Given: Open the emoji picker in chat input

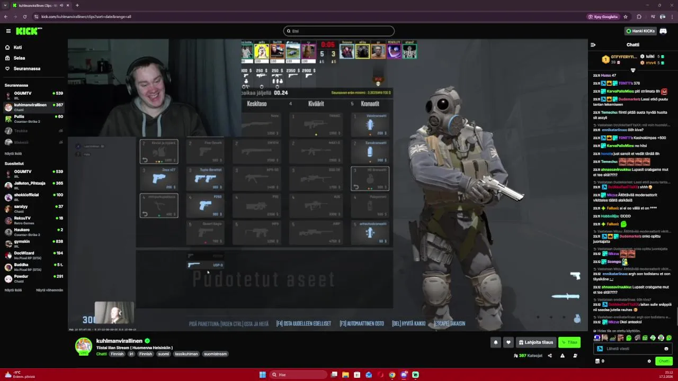Looking at the screenshot, I should click(x=666, y=349).
